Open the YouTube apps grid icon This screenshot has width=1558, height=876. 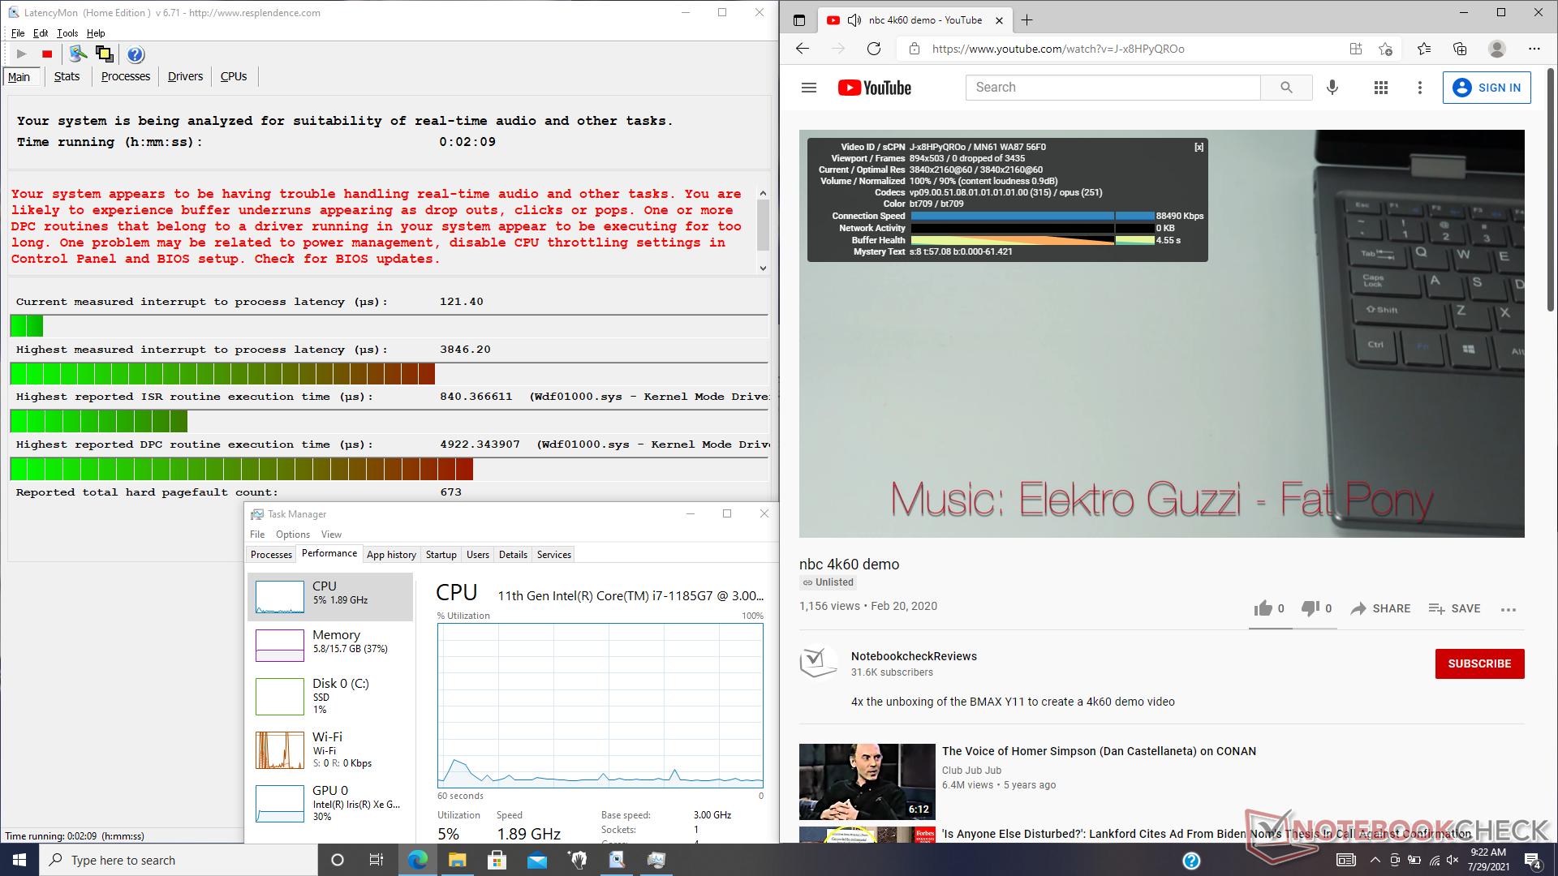click(x=1381, y=88)
